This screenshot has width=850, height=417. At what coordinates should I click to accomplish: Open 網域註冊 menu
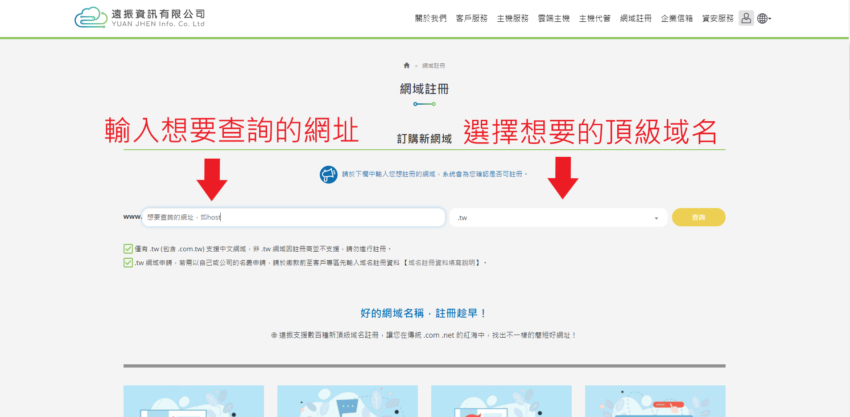pos(636,18)
